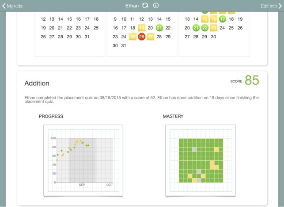Tap yellow-highlighted day 25

pos(133,37)
